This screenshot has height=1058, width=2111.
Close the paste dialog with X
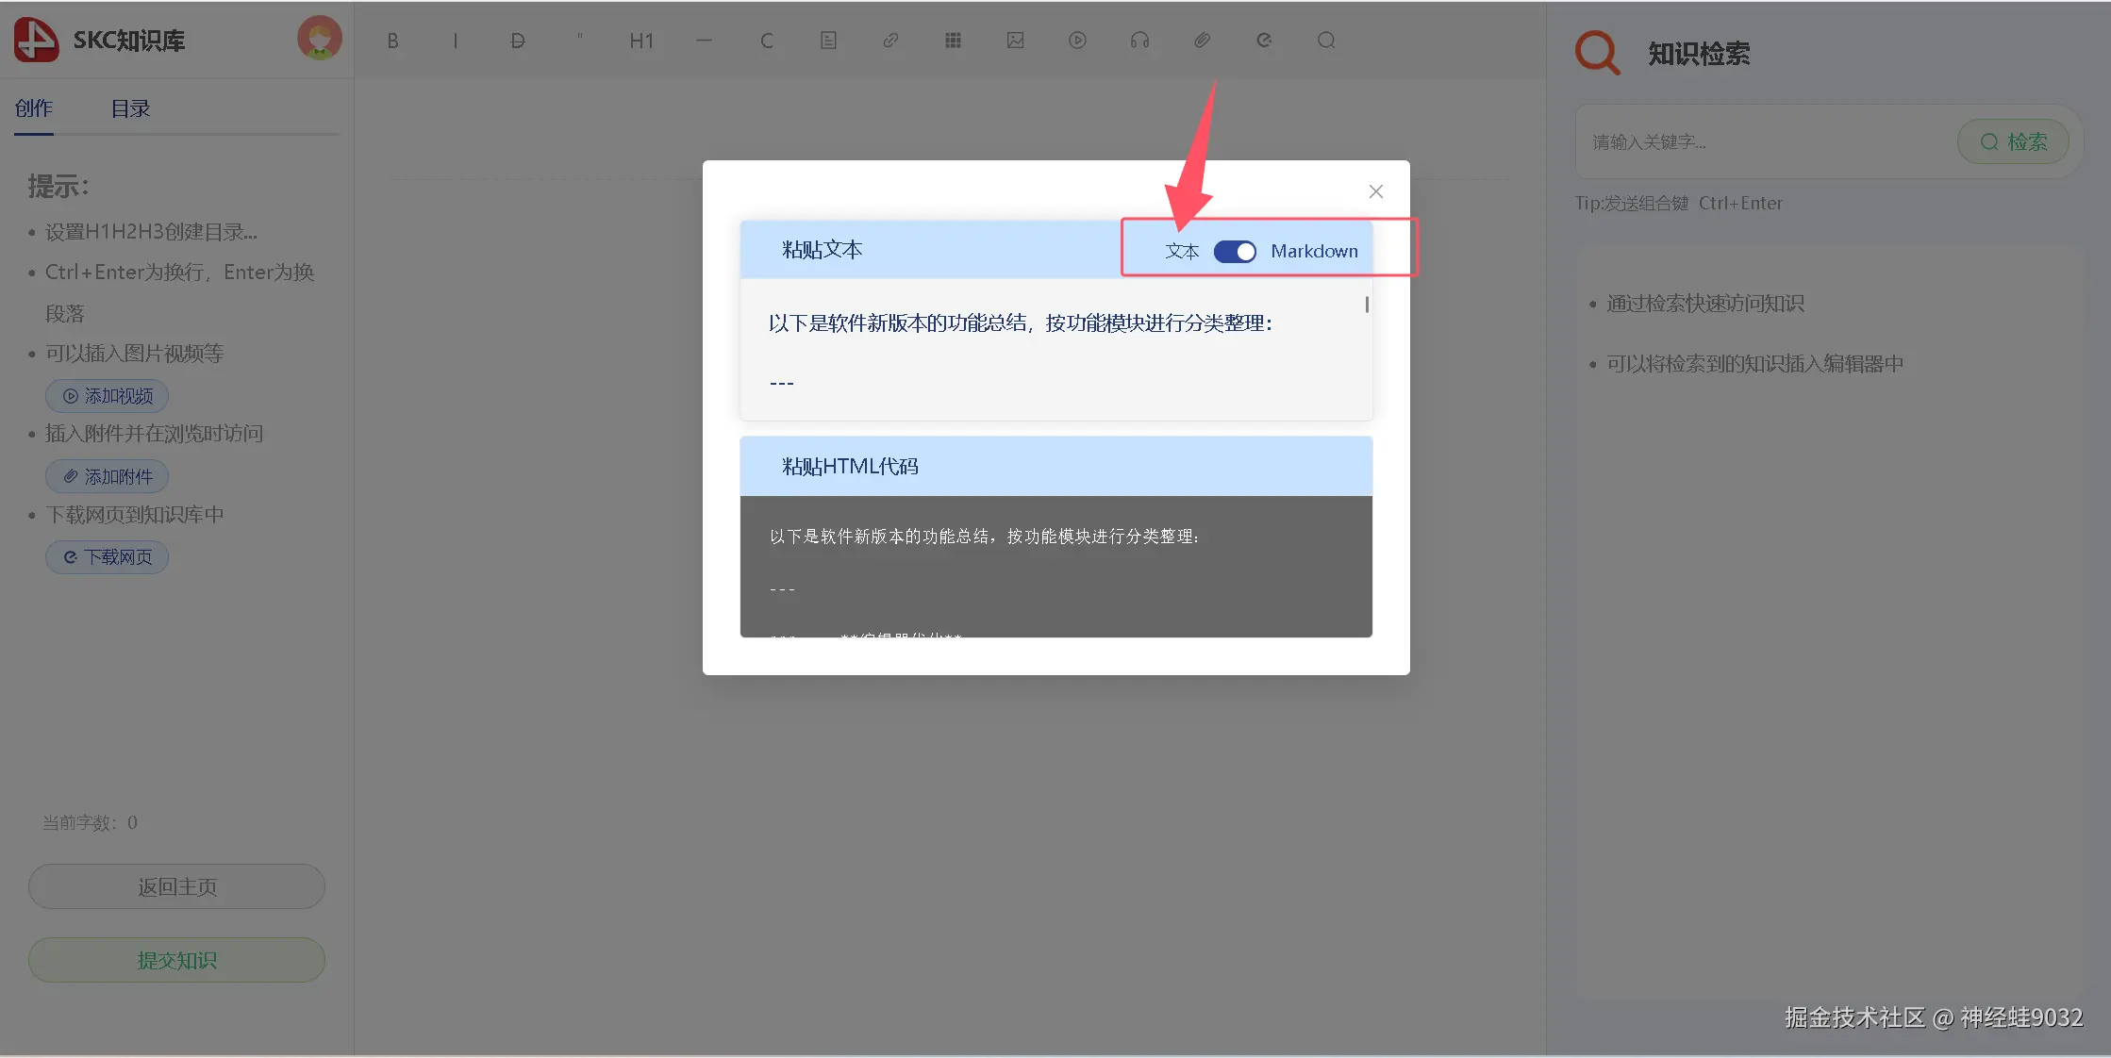pyautogui.click(x=1375, y=191)
